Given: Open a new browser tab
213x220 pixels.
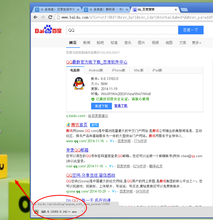Looking at the screenshot, I should [x=184, y=10].
